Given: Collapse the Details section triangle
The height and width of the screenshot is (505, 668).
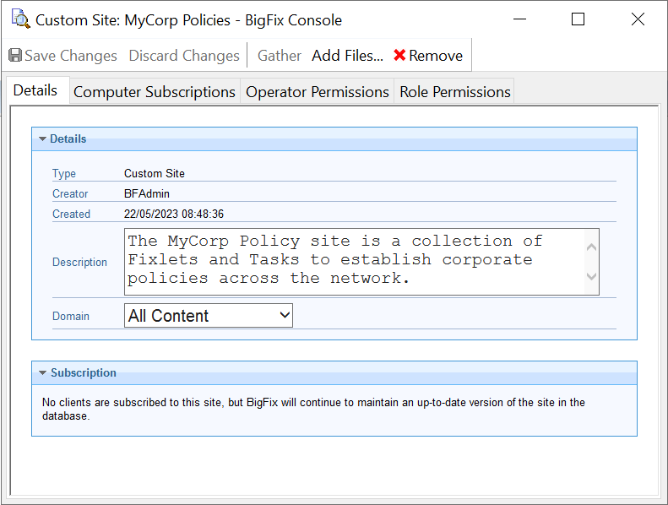Looking at the screenshot, I should click(x=42, y=139).
